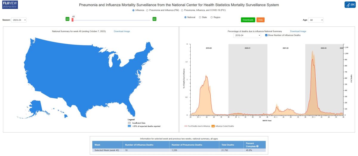Switch to State view radio button
This screenshot has height=156, width=358.
point(200,17)
